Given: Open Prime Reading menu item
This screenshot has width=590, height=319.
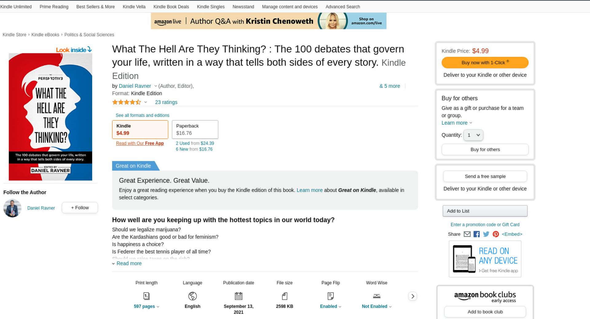Looking at the screenshot, I should [x=54, y=7].
